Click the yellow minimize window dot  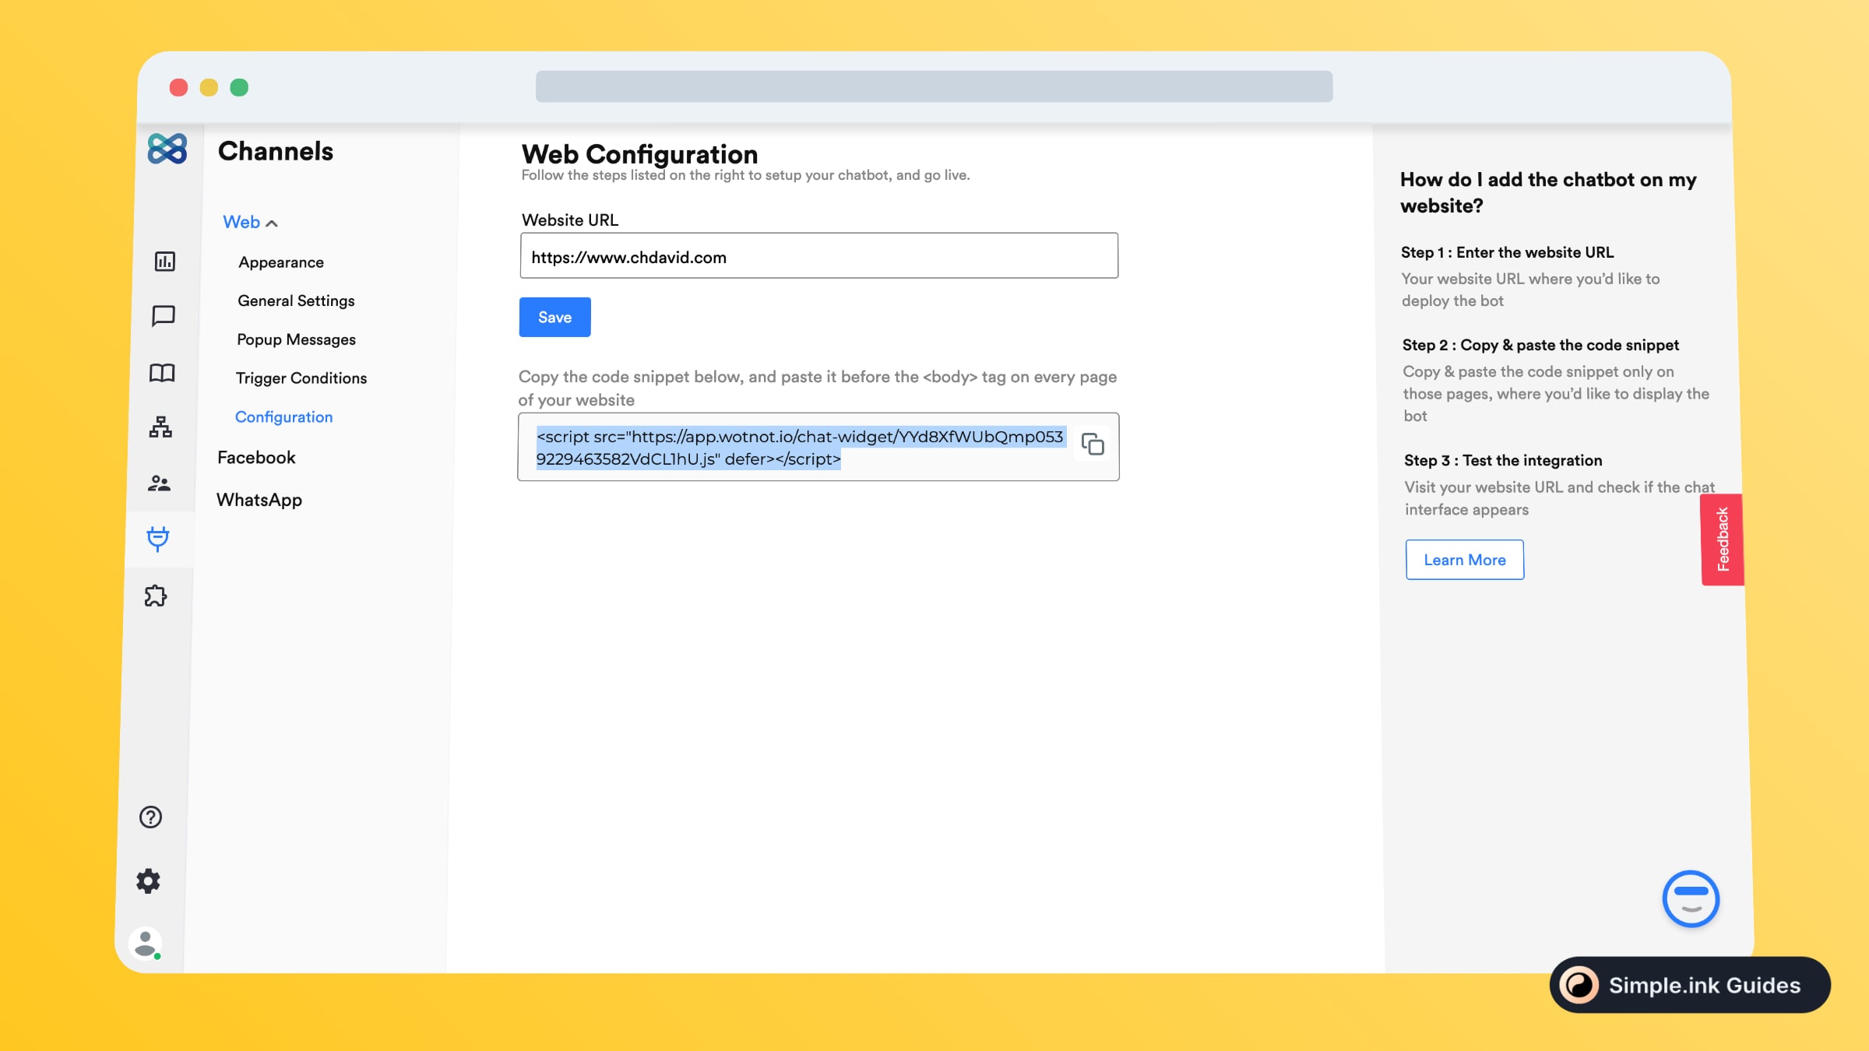tap(209, 87)
